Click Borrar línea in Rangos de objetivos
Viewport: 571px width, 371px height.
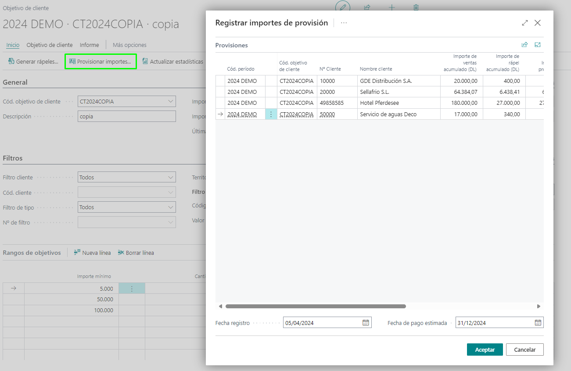coord(136,253)
